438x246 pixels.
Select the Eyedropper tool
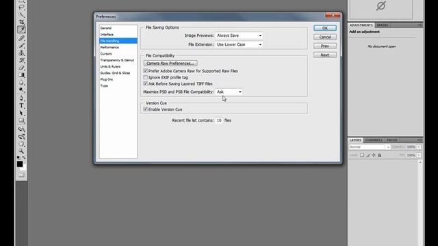pos(21,29)
